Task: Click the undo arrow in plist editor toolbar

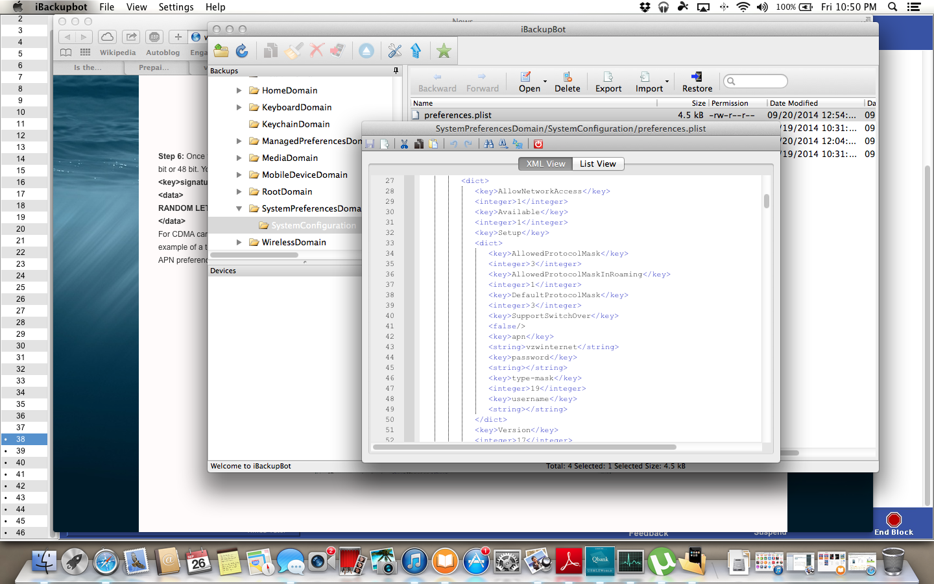Action: pos(454,144)
